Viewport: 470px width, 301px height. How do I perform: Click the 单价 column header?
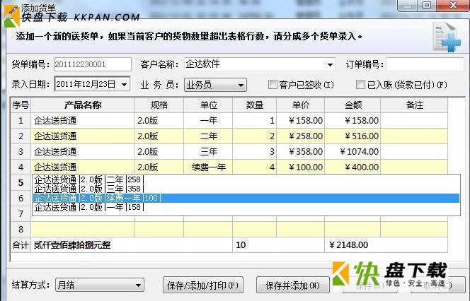[x=300, y=105]
